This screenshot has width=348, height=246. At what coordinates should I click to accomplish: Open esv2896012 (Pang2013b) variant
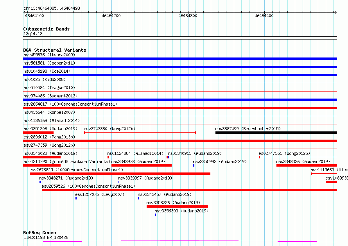click(x=49, y=137)
